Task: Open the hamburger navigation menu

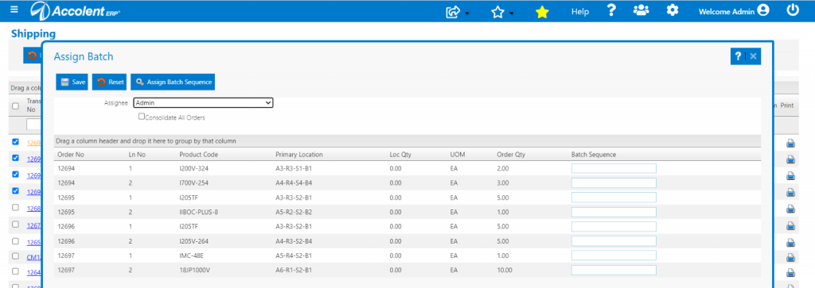Action: (x=14, y=10)
